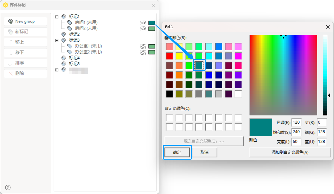Toggle visibility eye for 办公室1

[x=143, y=46]
